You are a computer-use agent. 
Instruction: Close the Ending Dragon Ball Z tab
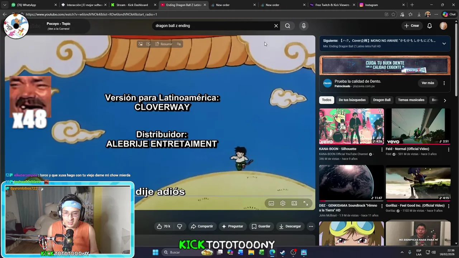[x=205, y=5]
